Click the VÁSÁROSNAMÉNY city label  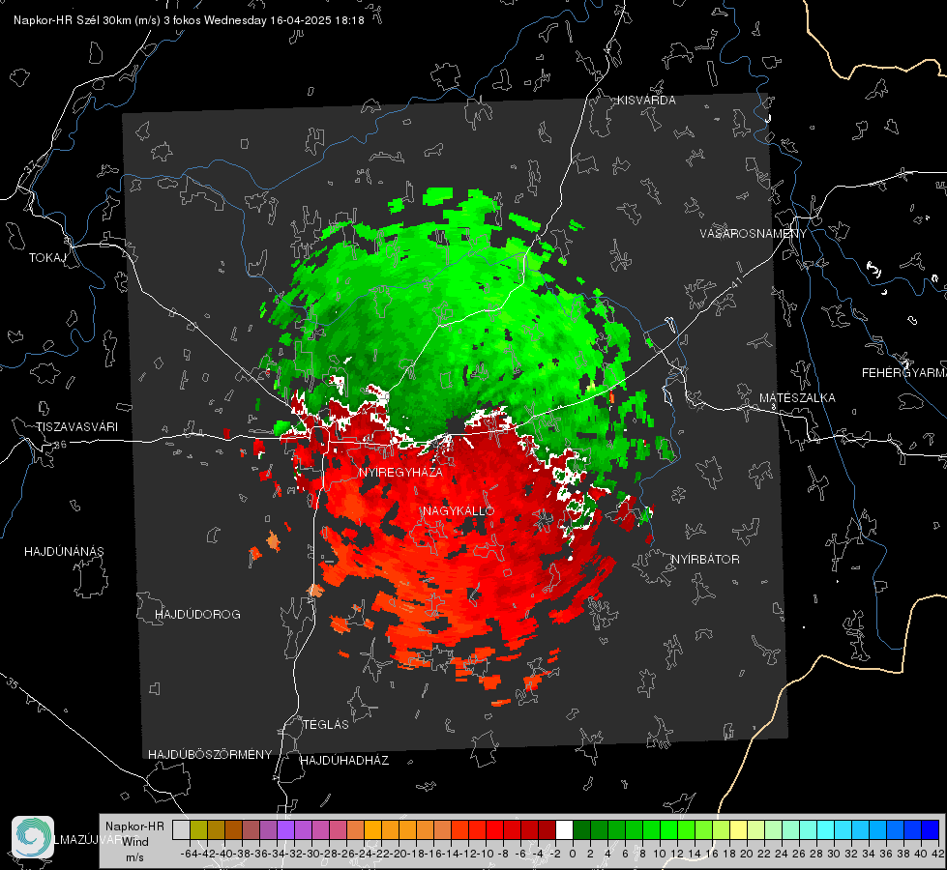coord(754,234)
